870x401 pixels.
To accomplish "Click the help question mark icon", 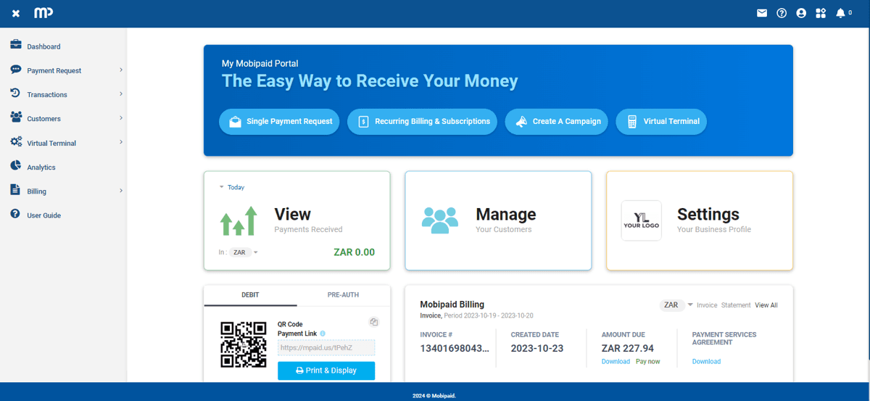I will [782, 13].
